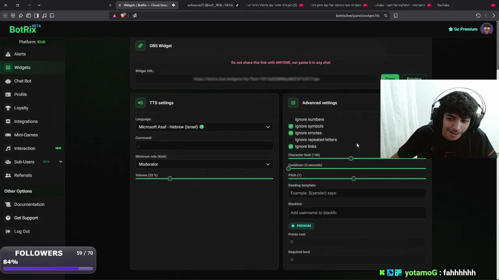
Task: Click the Go Premium link
Action: point(463,29)
